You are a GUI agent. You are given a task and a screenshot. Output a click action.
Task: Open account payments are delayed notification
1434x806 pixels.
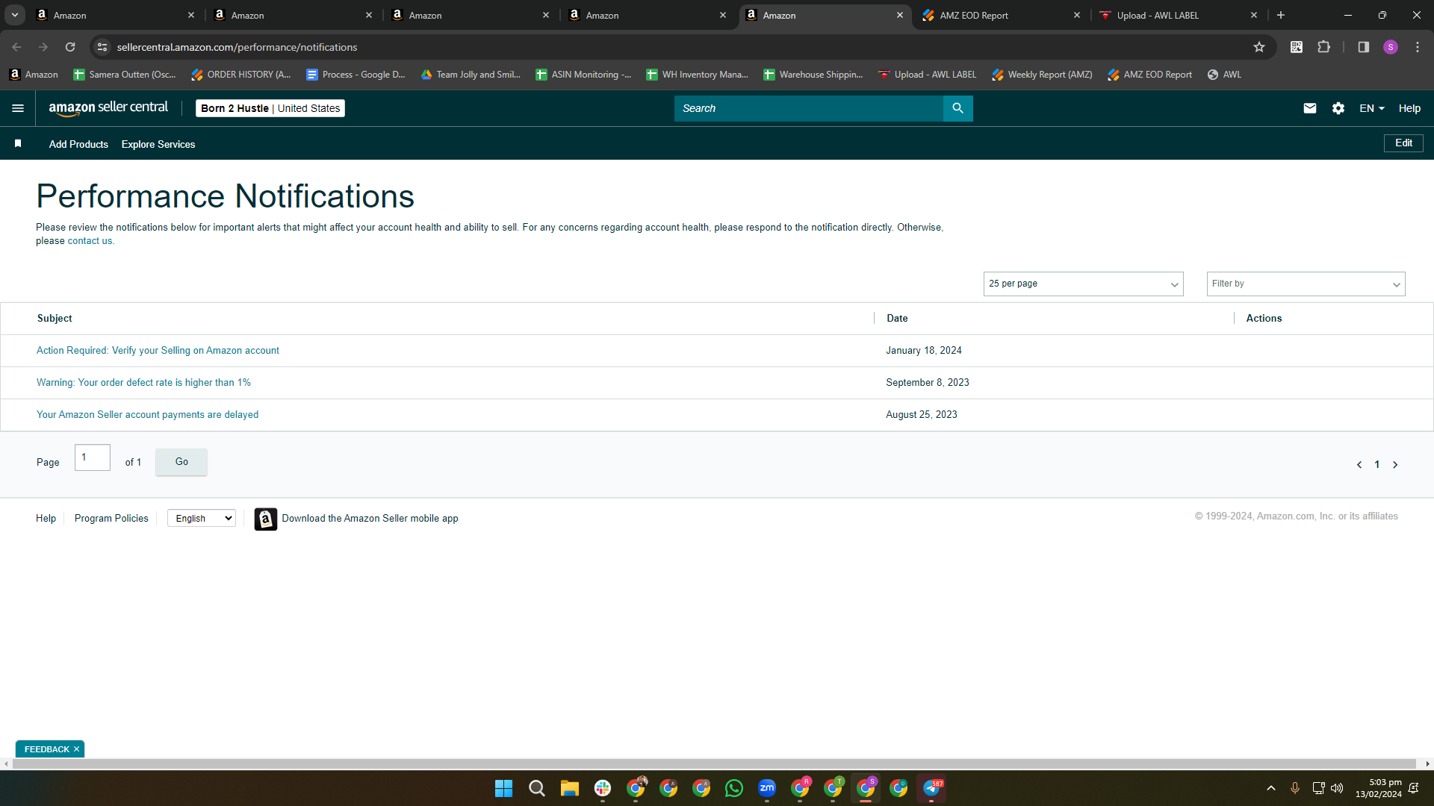tap(147, 414)
